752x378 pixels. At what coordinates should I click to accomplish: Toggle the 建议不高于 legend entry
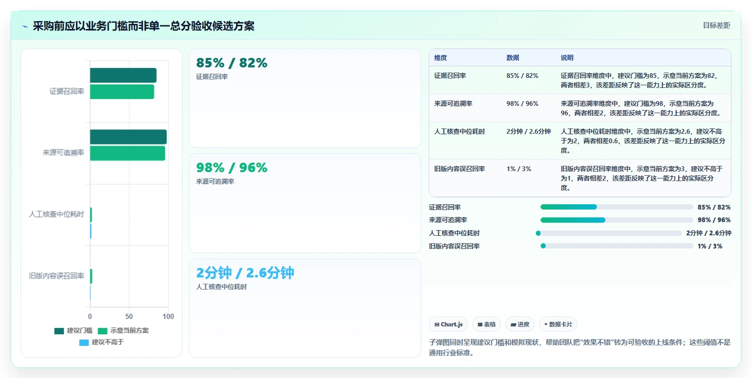tap(101, 342)
